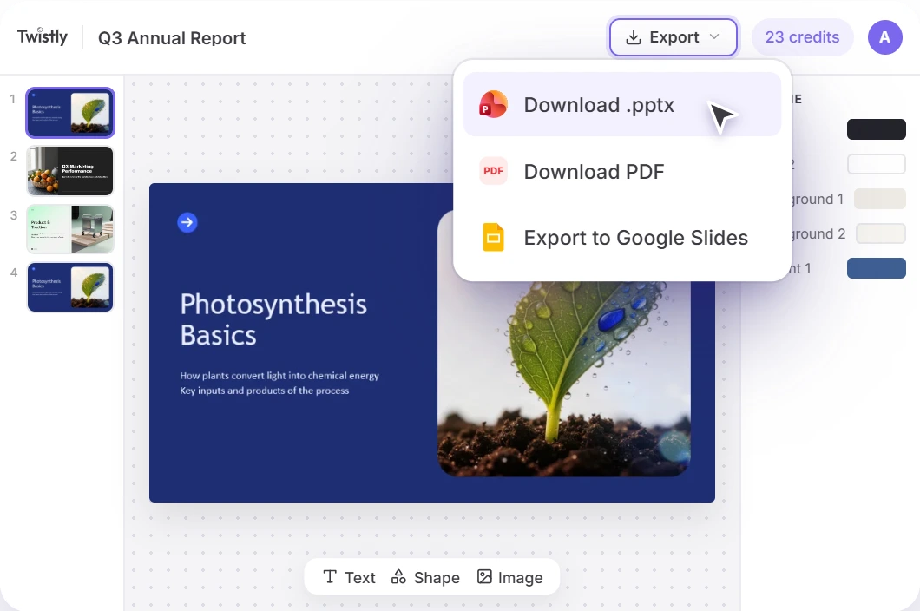This screenshot has height=611, width=920.
Task: Pick the blue accent color swatch
Action: coord(876,268)
